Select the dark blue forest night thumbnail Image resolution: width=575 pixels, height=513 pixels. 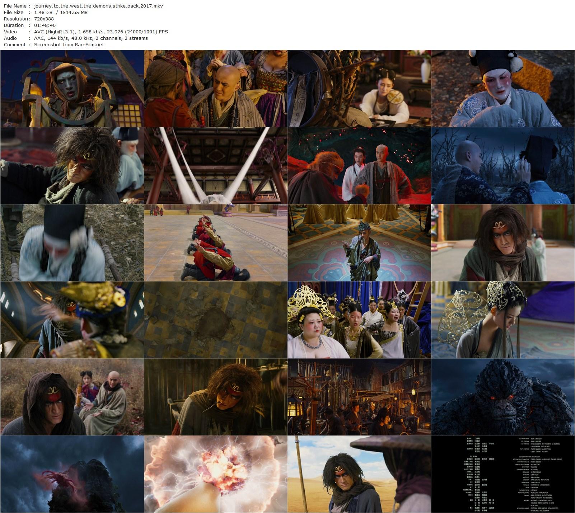[x=503, y=166]
